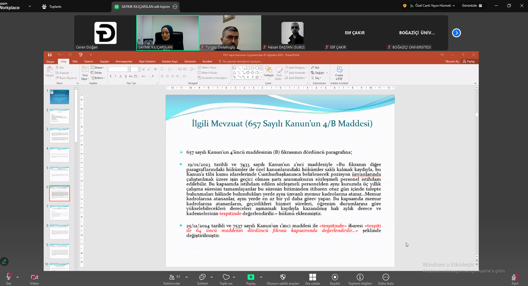Click the font name input box
Viewport: 528px width, 286px height.
[118, 69]
